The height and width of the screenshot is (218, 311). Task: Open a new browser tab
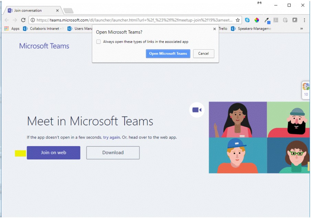click(68, 11)
